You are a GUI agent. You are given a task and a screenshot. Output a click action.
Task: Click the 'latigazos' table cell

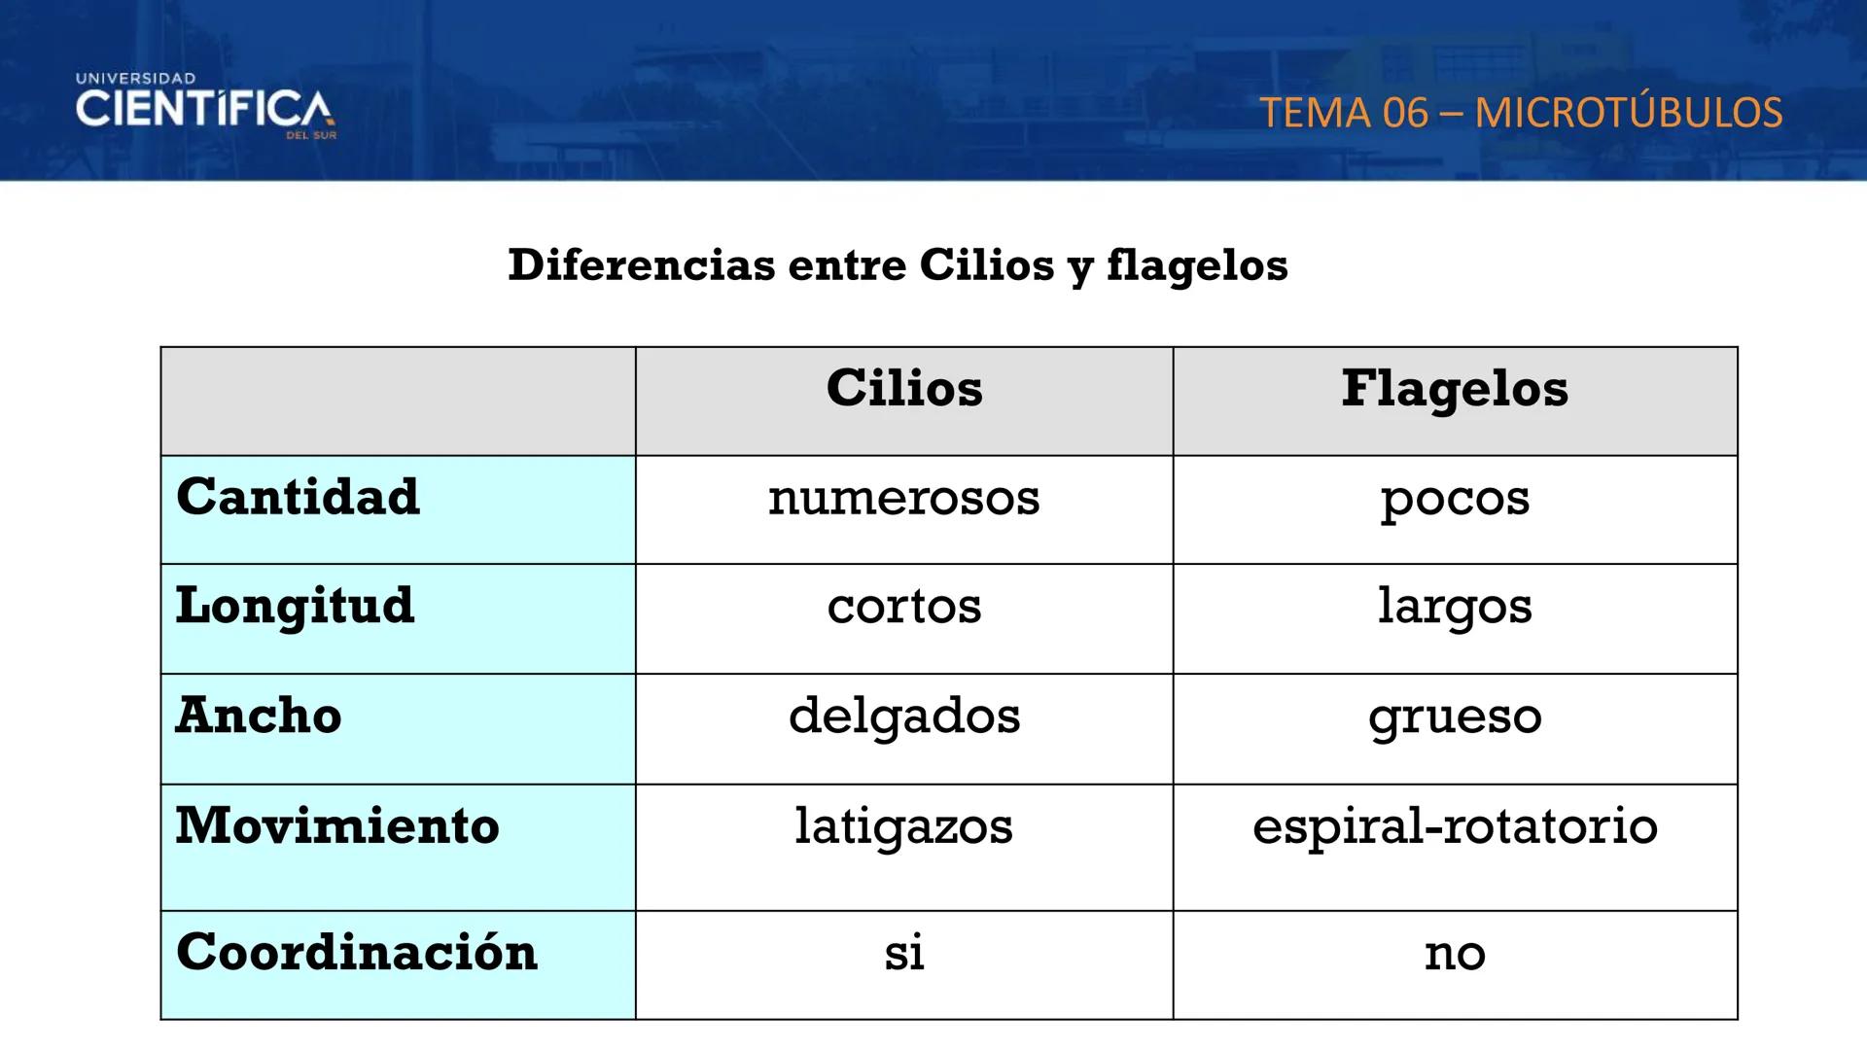[904, 827]
